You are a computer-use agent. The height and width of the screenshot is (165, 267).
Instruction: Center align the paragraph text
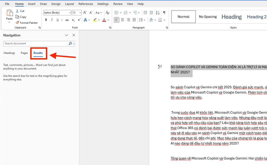coord(123,20)
